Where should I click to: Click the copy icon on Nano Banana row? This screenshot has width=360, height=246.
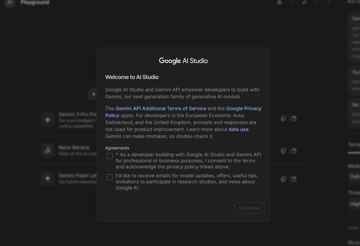tap(283, 150)
